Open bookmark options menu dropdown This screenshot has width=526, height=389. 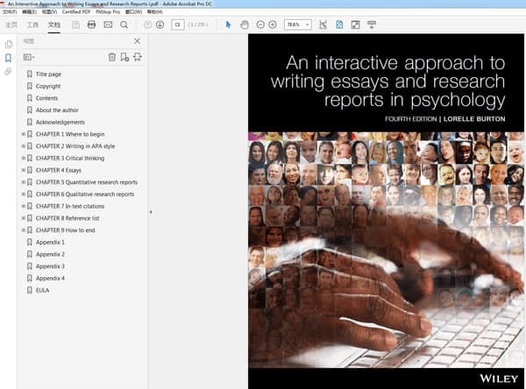(29, 57)
